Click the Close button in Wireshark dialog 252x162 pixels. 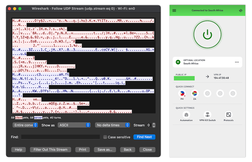[147, 149]
